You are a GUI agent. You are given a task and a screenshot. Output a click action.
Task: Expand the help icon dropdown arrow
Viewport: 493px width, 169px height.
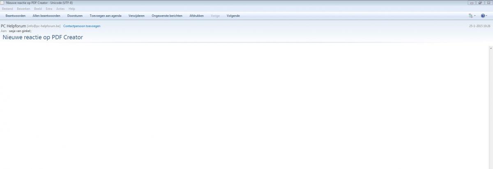[487, 16]
